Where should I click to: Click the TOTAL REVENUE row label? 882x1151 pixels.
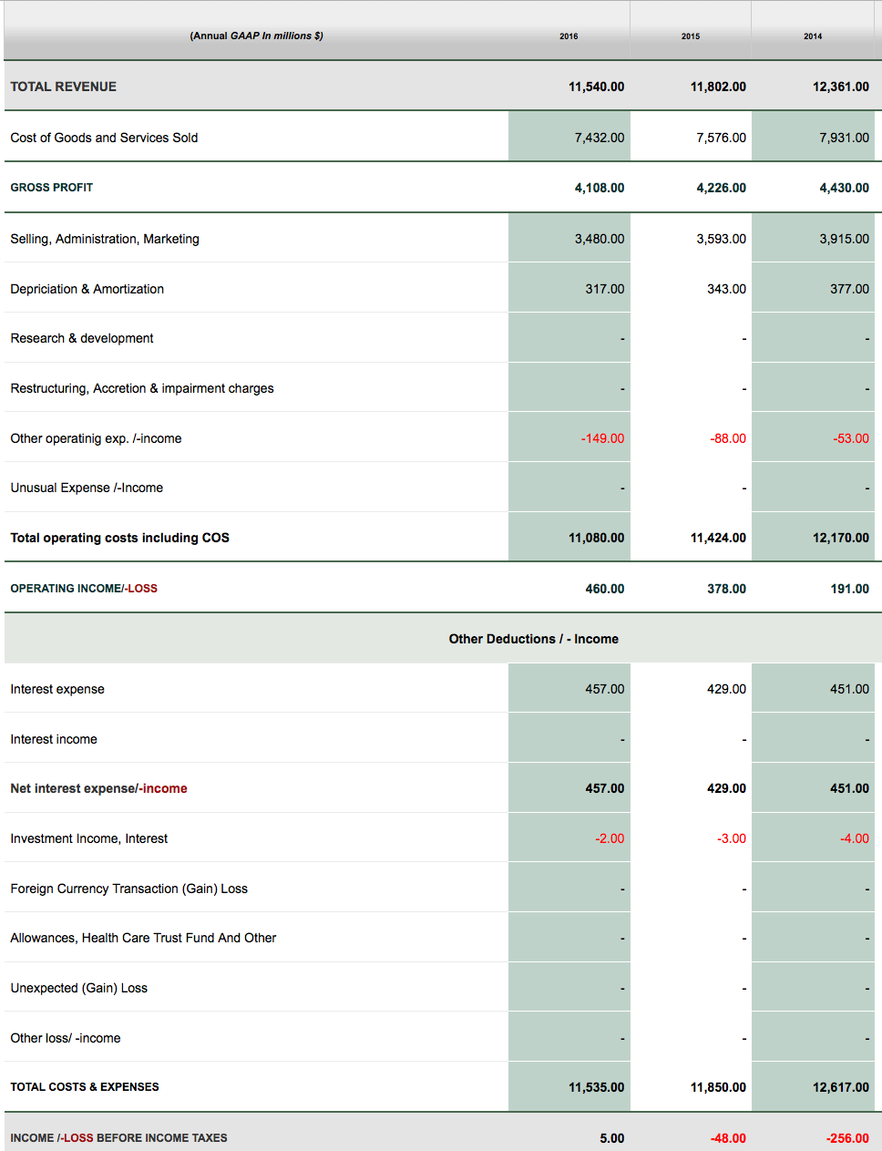pos(64,87)
